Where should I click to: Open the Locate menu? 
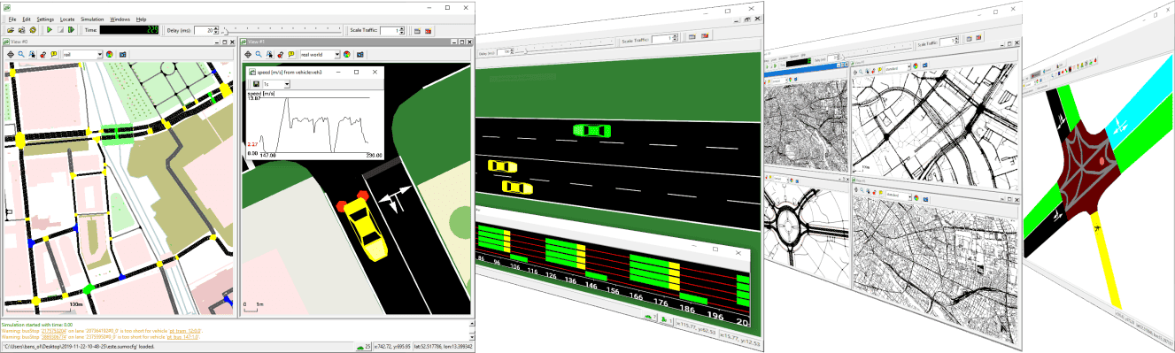point(67,19)
